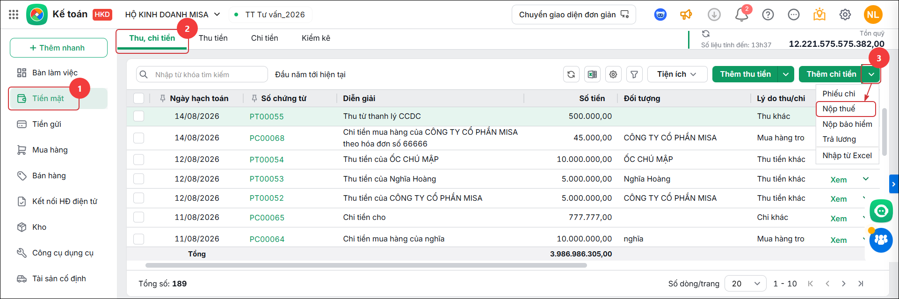Open the notifications bell

(x=742, y=15)
